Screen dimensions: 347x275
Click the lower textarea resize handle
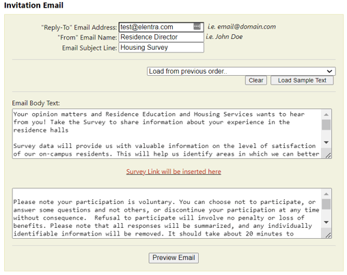pos(328,235)
